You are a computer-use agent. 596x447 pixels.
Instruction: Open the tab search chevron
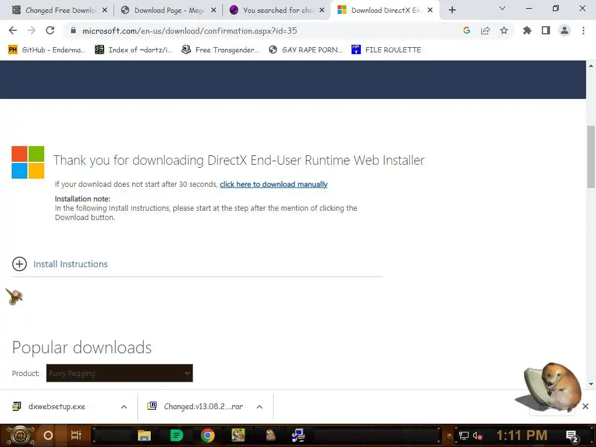click(x=502, y=8)
